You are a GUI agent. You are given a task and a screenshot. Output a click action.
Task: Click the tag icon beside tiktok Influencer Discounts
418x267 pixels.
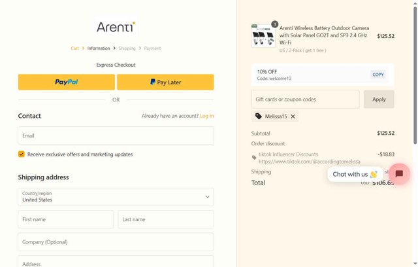pos(254,158)
